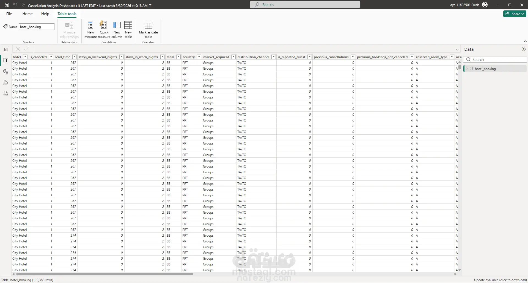The height and width of the screenshot is (283, 528).
Task: Click the table Name input field
Action: [x=36, y=27]
